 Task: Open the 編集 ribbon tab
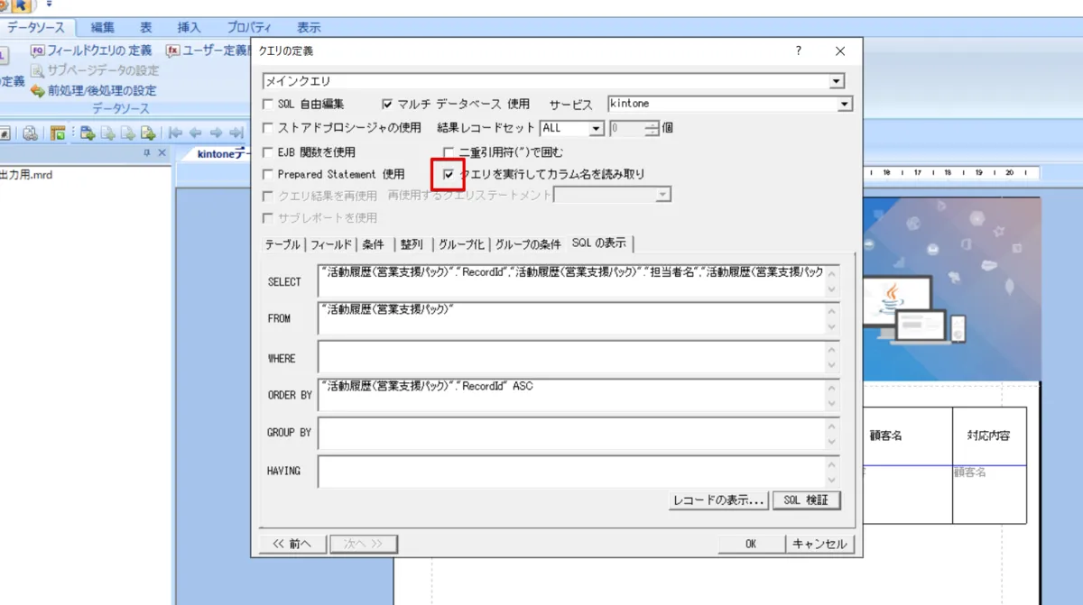pos(102,28)
